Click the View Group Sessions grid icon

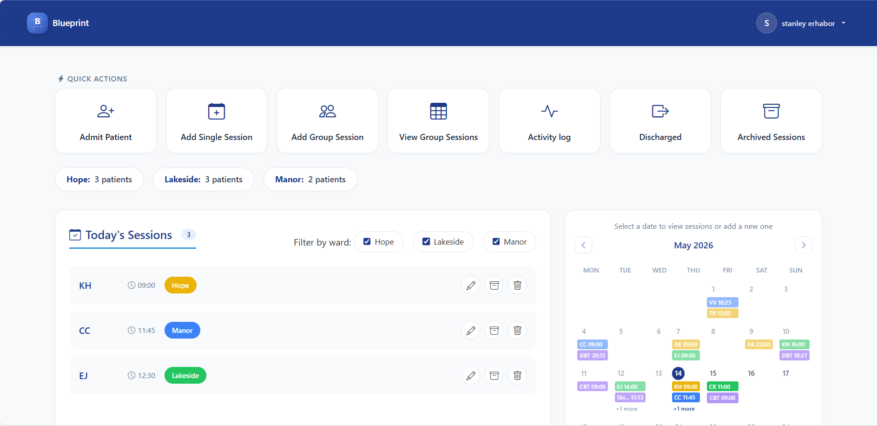(x=438, y=111)
